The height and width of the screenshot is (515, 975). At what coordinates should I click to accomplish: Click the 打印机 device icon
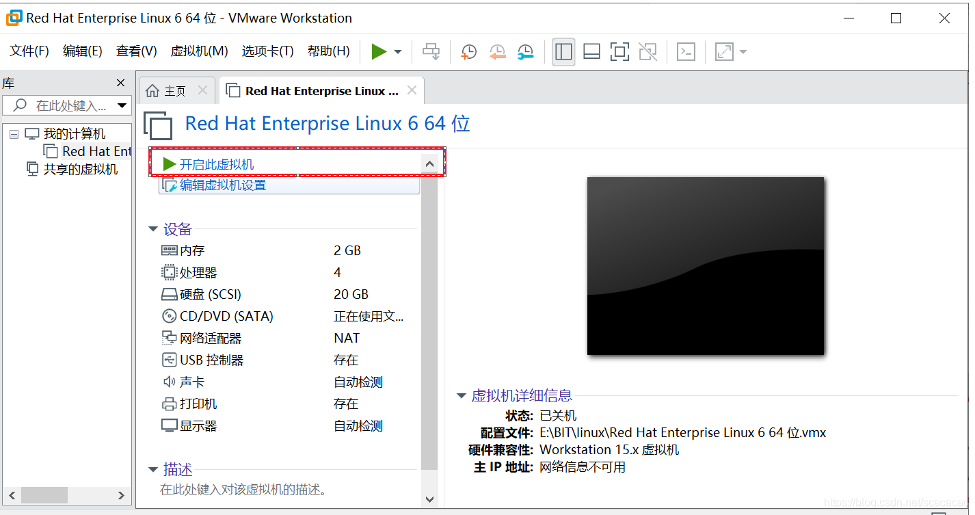point(169,404)
